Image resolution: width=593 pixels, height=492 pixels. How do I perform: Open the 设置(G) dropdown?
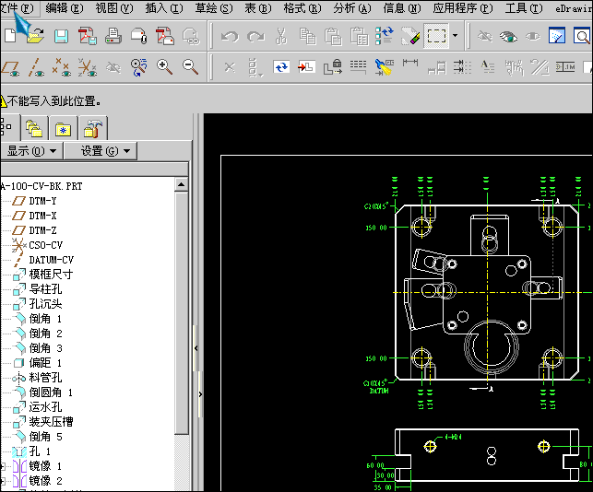point(101,151)
